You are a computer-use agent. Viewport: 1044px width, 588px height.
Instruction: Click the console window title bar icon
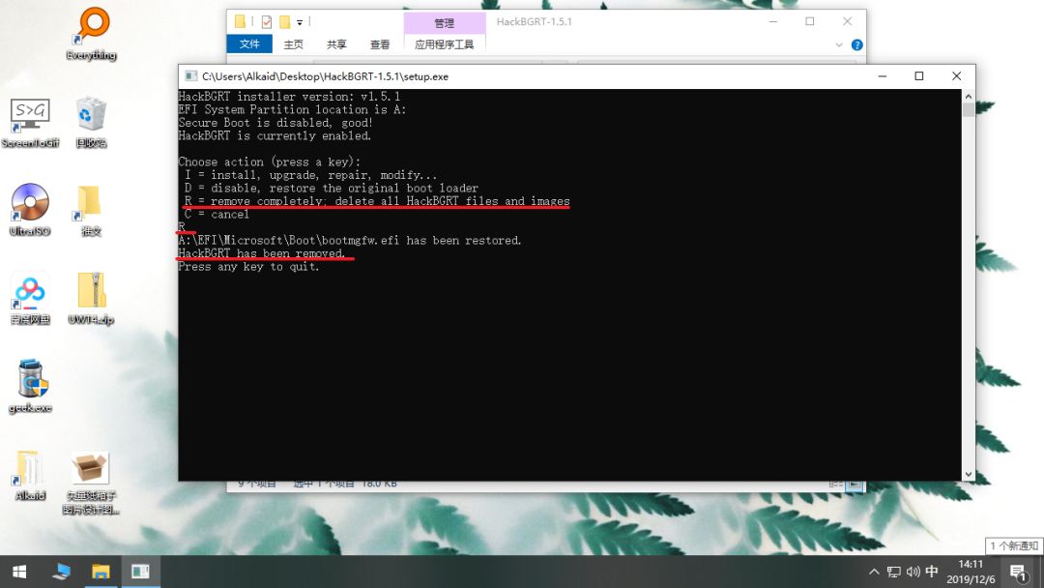pos(190,75)
